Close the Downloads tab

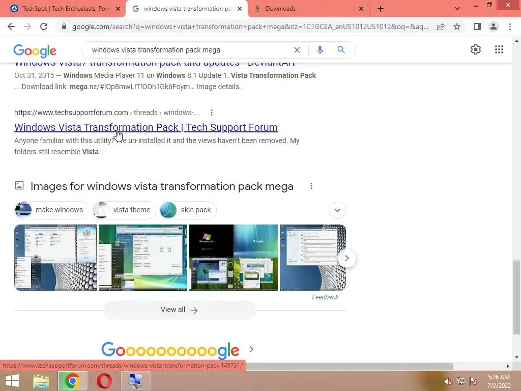(361, 9)
